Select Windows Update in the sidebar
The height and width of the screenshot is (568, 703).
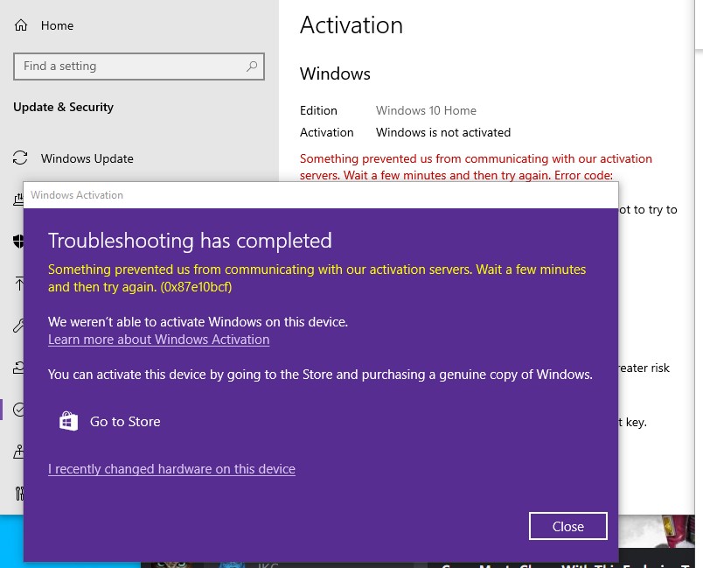pos(87,158)
